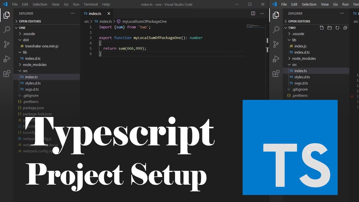This screenshot has height=202, width=359.
Task: Open index.js under lib in right explorer
Action: point(316,46)
